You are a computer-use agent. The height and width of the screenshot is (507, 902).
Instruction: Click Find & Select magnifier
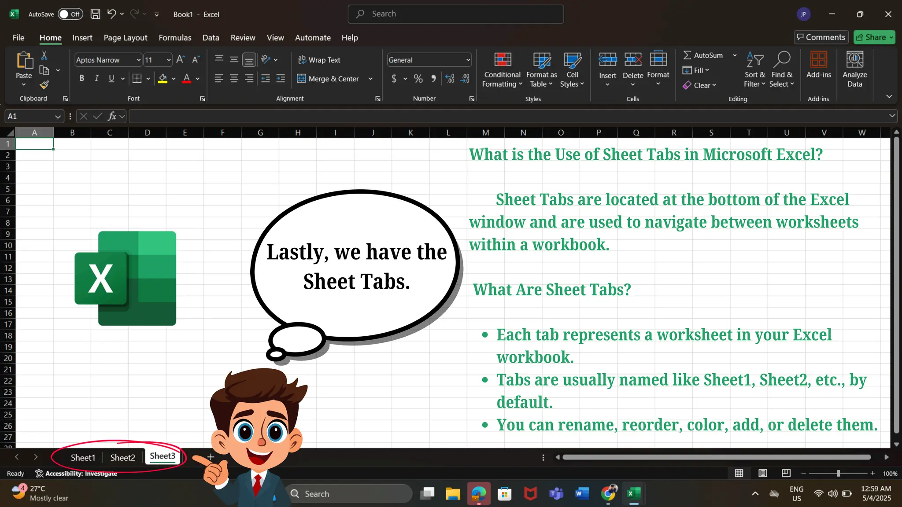(x=782, y=59)
